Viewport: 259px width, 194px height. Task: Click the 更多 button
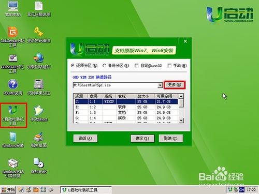(175, 85)
